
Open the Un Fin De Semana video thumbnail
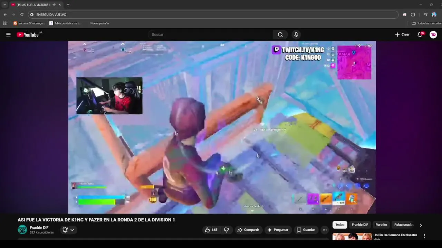coord(352,237)
